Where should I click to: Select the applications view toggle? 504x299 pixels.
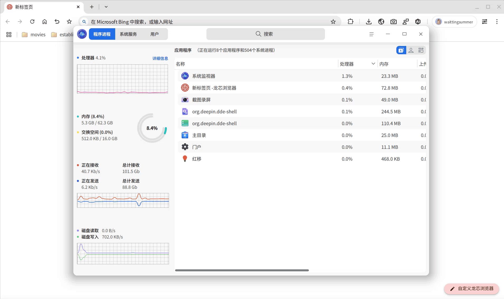coord(401,50)
